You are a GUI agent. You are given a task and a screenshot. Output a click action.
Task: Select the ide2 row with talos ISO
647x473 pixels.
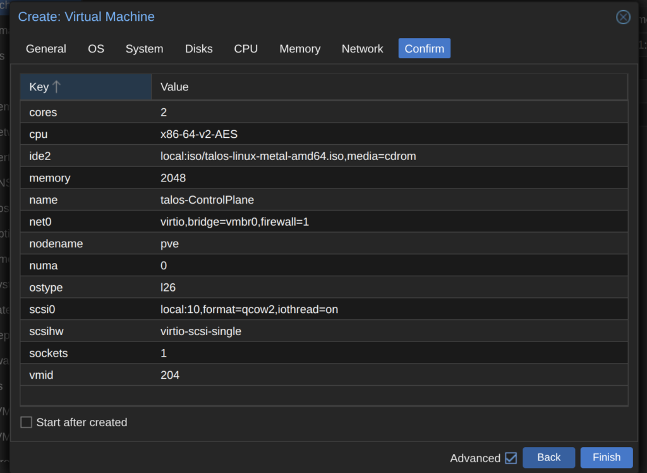click(x=288, y=156)
